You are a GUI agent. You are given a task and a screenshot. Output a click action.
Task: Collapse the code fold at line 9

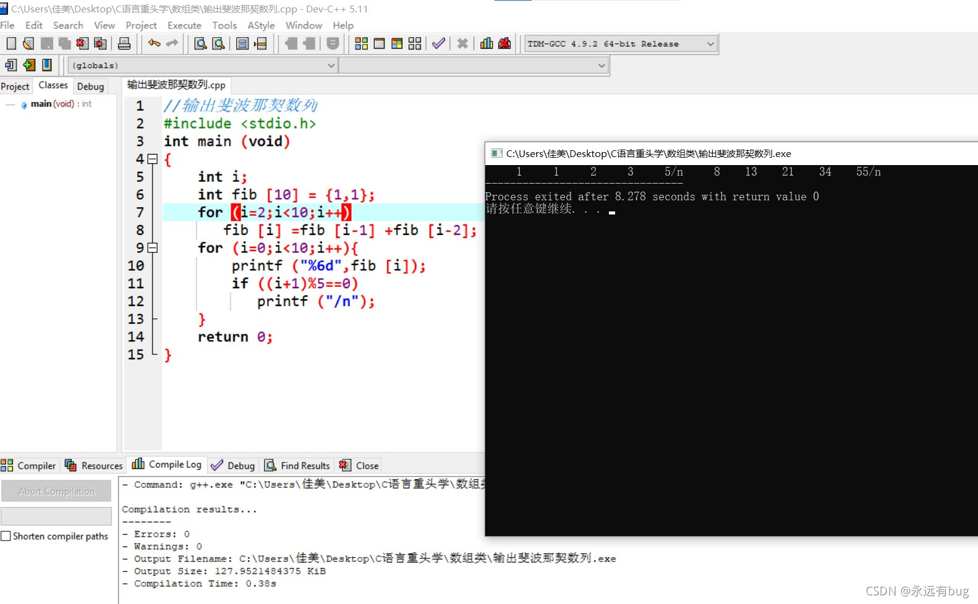click(x=153, y=248)
